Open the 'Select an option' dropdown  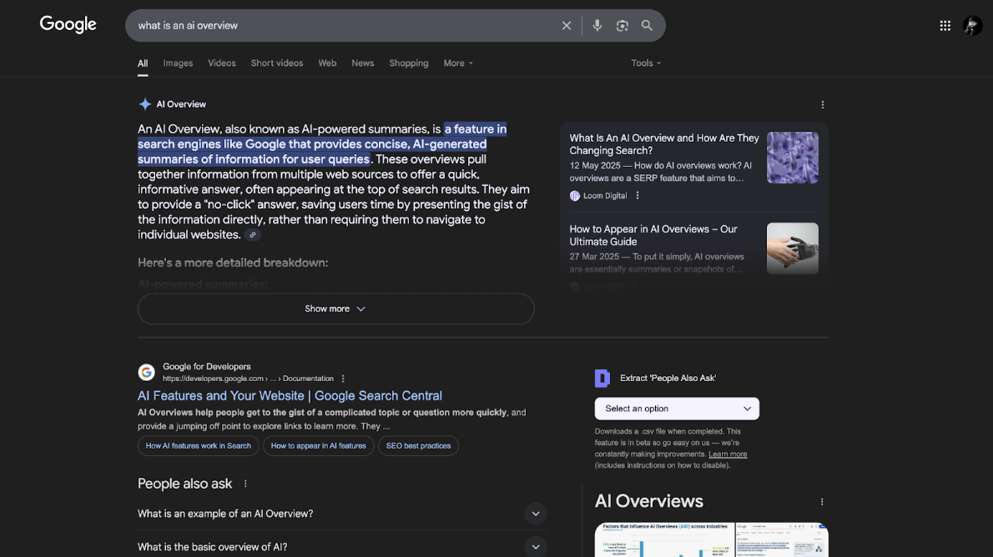coord(677,409)
